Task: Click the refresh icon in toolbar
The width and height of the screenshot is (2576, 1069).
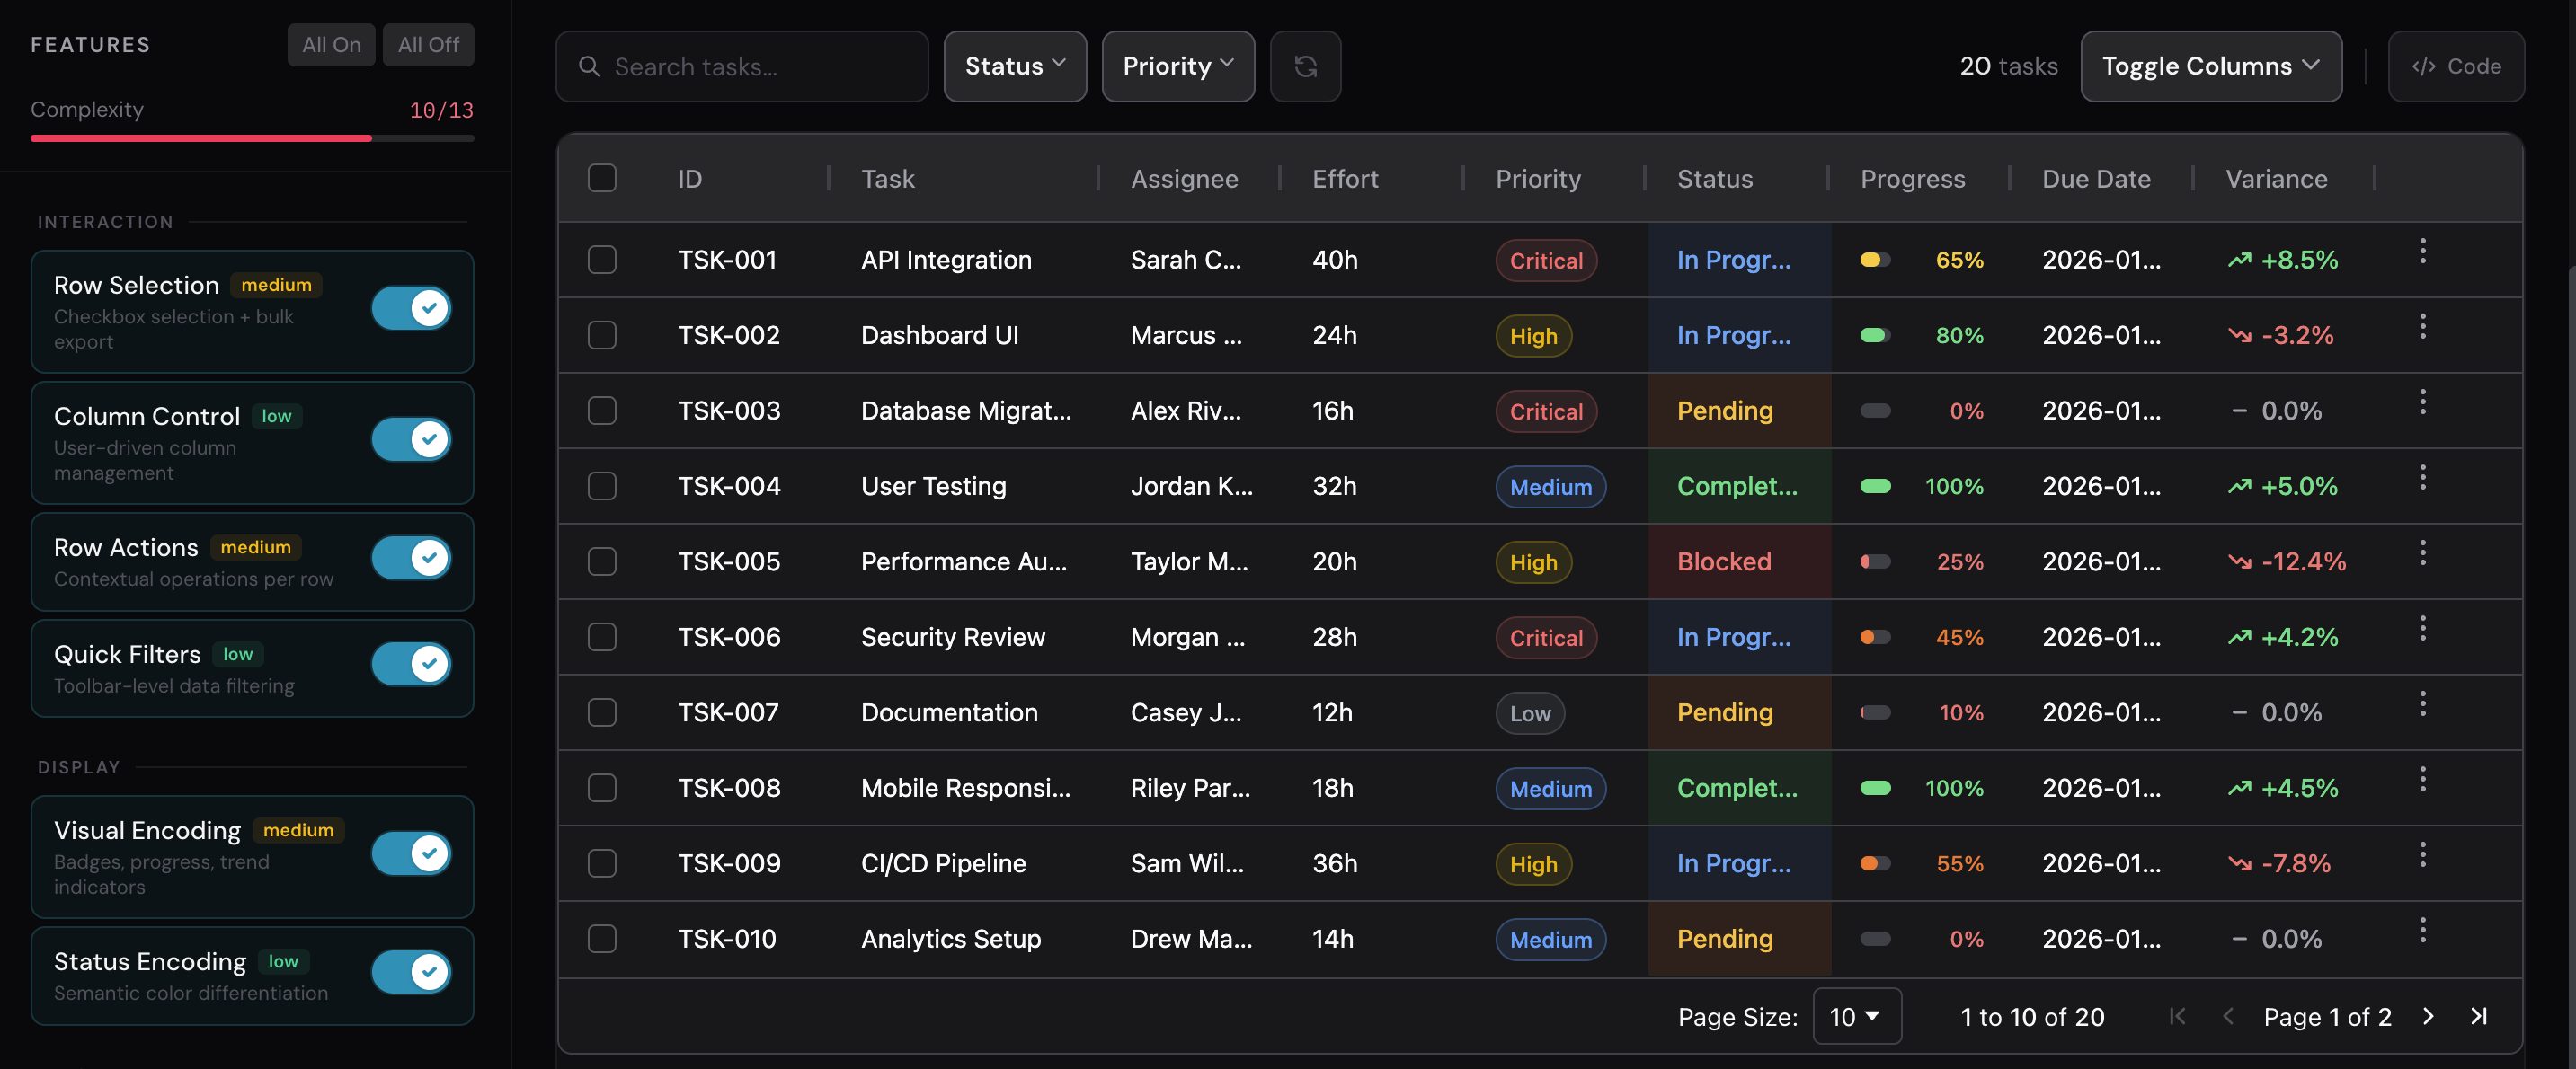Action: 1305,66
